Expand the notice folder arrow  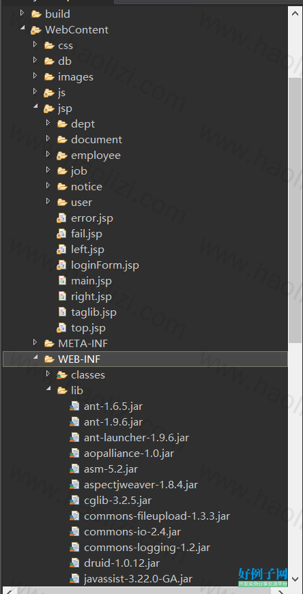(48, 186)
